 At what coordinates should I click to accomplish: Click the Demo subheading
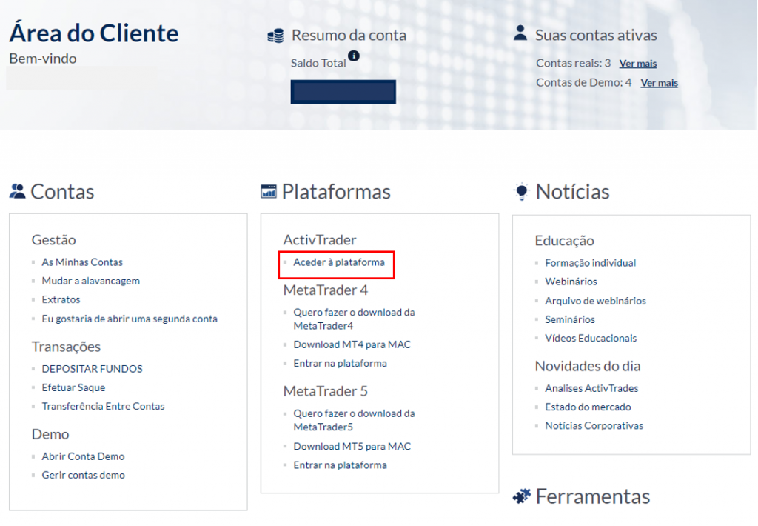tap(50, 434)
